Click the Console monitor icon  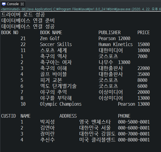4,4
